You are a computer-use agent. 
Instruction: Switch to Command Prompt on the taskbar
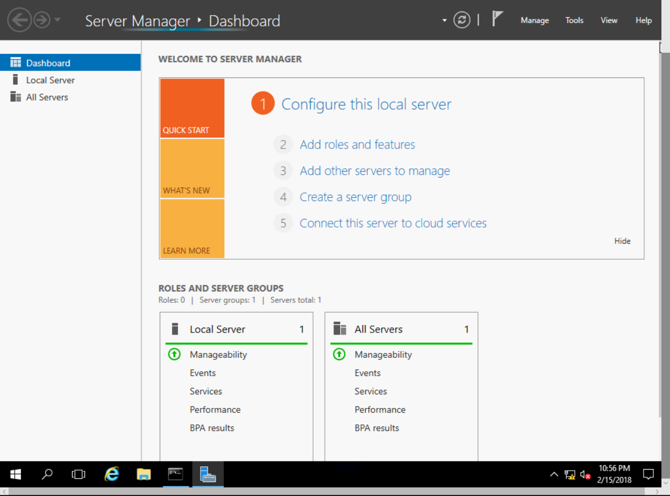tap(175, 474)
